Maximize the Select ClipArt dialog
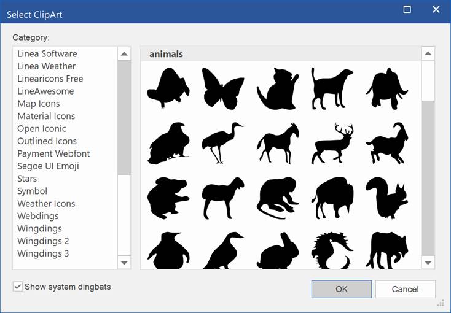 tap(407, 10)
